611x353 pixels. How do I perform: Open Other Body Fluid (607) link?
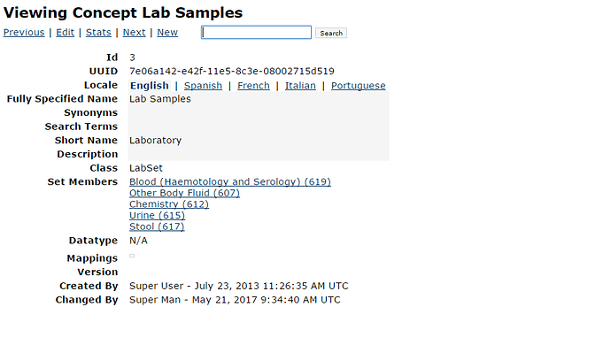(x=184, y=193)
